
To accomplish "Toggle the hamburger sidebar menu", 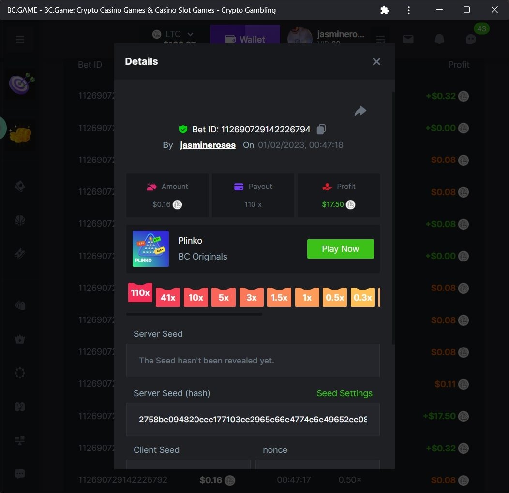I will click(x=20, y=40).
